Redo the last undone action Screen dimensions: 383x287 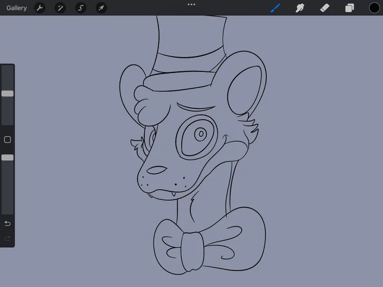(x=8, y=238)
